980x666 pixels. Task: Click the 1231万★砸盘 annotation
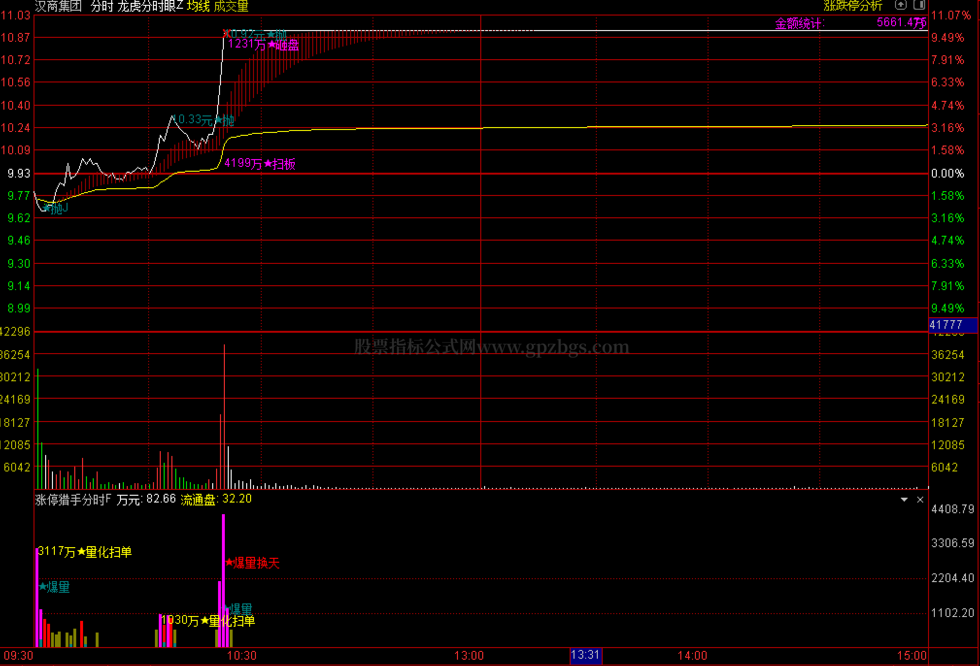point(263,45)
